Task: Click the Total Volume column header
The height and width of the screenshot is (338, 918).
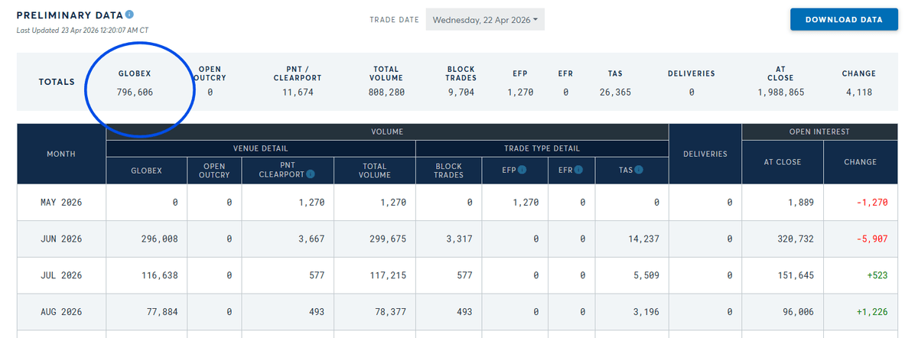Action: pos(374,170)
